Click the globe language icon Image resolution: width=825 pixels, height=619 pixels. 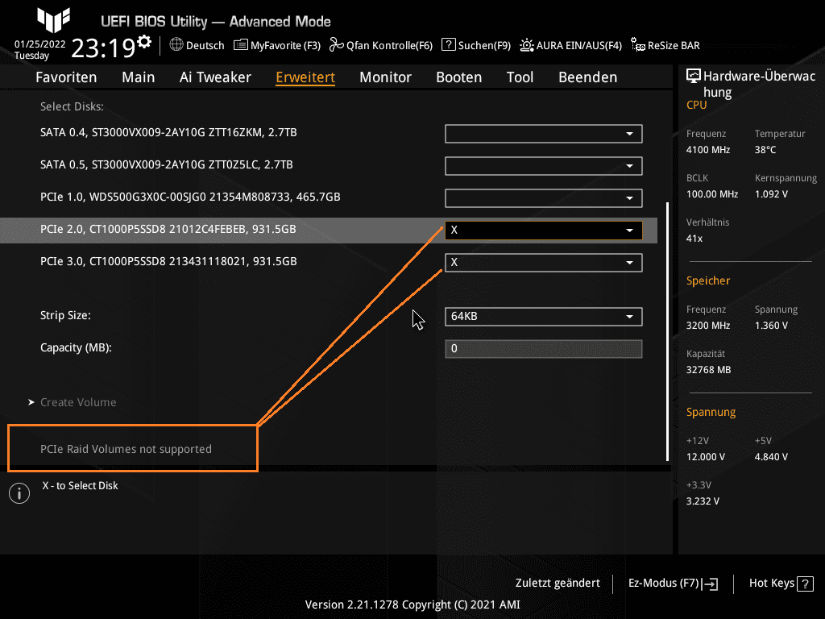176,45
